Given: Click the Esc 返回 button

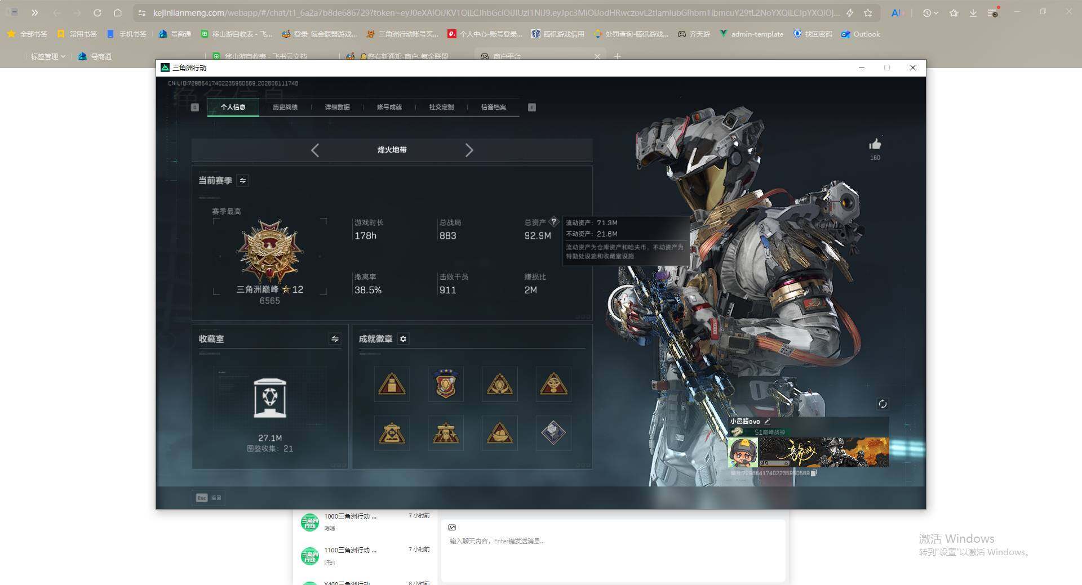Looking at the screenshot, I should 209,498.
